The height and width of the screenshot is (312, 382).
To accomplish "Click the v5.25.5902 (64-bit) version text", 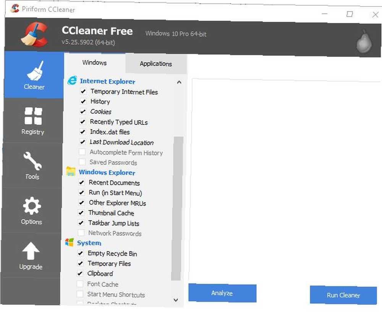I will [x=88, y=42].
